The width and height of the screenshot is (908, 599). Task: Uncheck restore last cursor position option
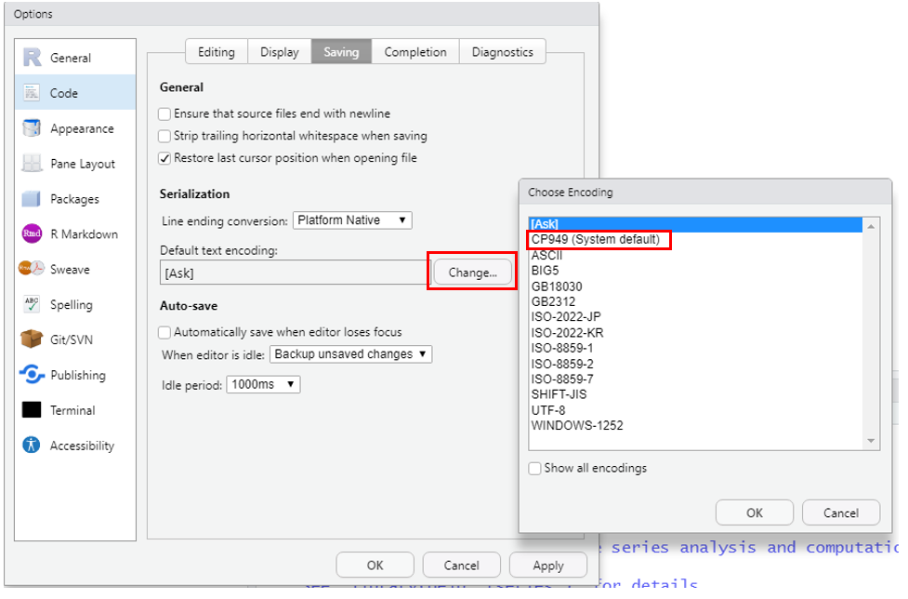(x=164, y=158)
